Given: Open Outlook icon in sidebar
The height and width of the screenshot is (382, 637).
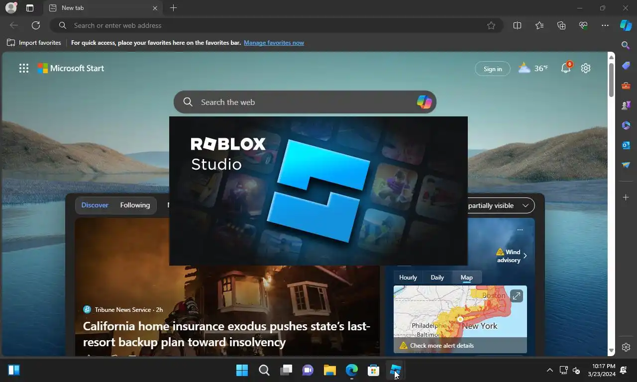Looking at the screenshot, I should (626, 145).
